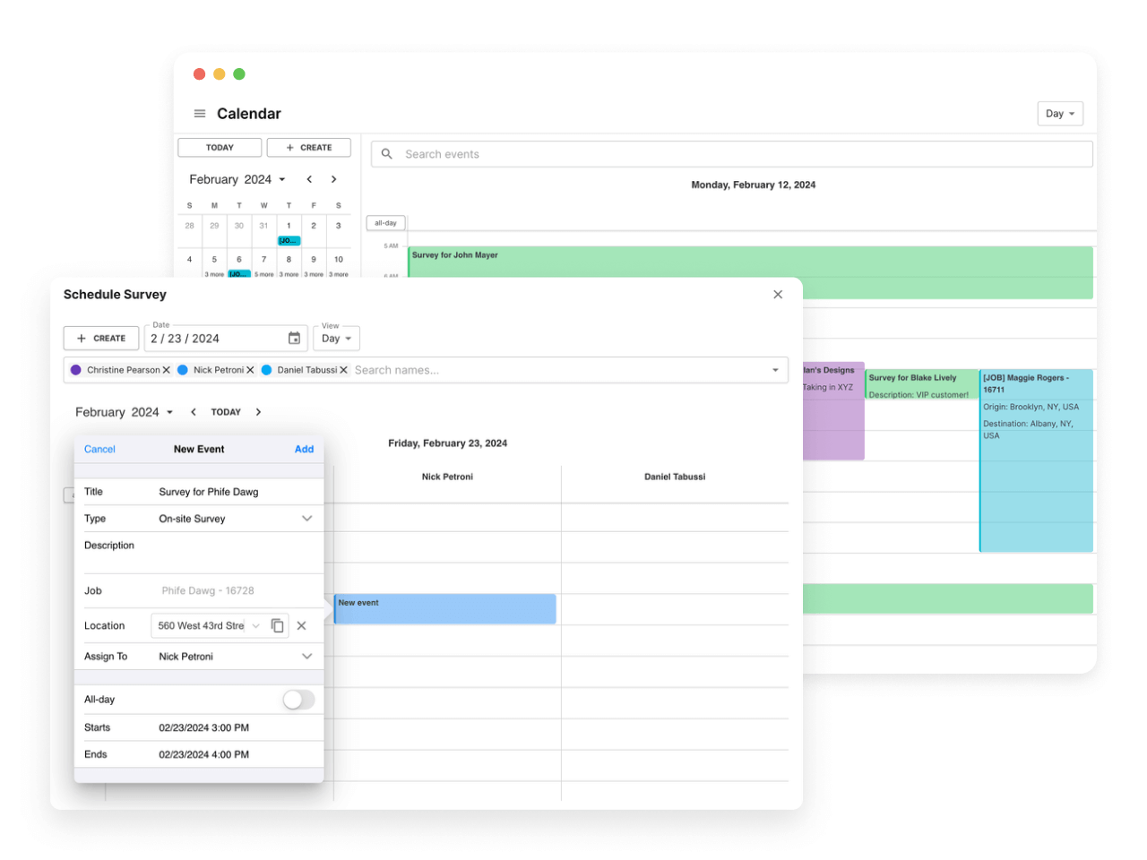Open the View dropdown in Schedule Survey
Image resolution: width=1147 pixels, height=860 pixels.
337,338
